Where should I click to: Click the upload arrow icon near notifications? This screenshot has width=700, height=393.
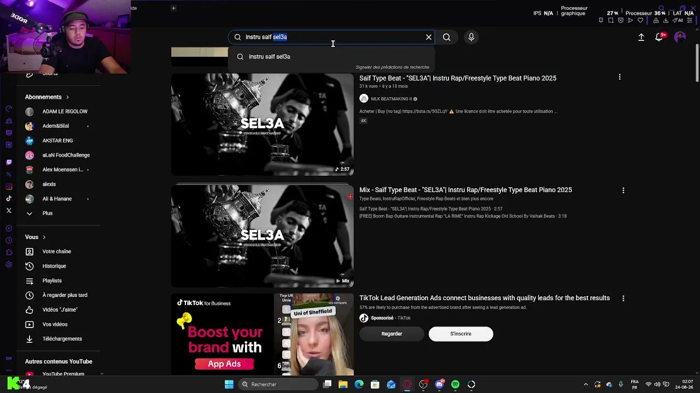click(641, 37)
